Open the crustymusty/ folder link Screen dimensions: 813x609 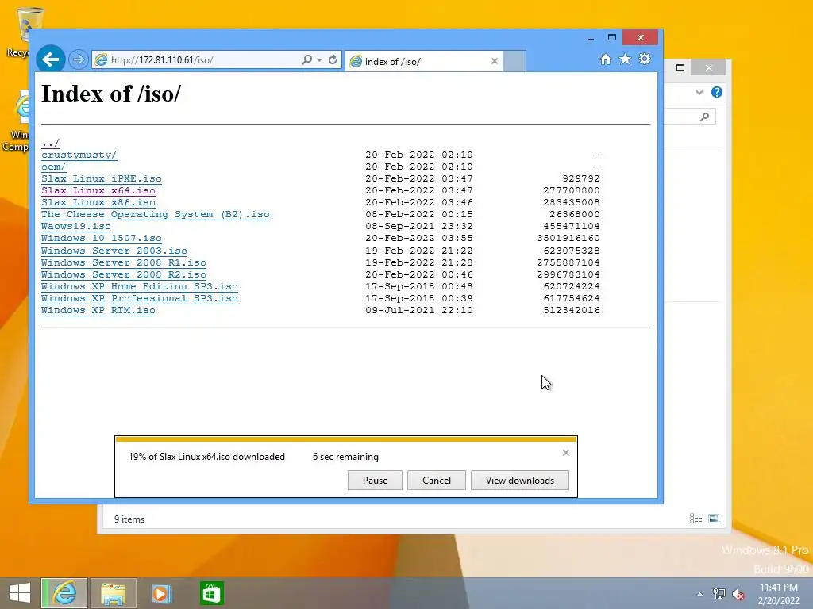pos(79,155)
